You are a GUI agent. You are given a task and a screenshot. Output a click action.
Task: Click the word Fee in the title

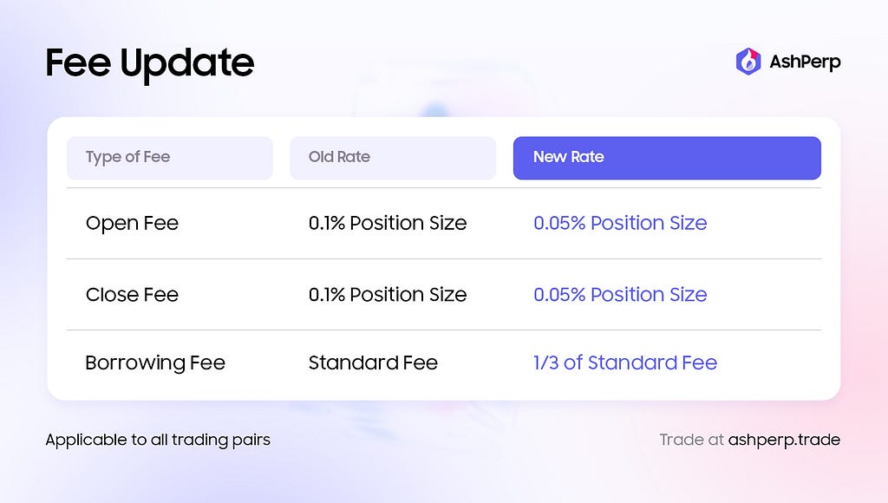(x=78, y=62)
